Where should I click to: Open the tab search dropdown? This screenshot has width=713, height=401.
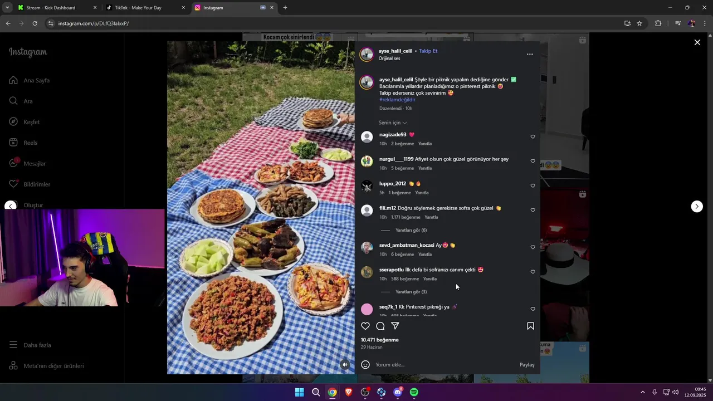[7, 8]
